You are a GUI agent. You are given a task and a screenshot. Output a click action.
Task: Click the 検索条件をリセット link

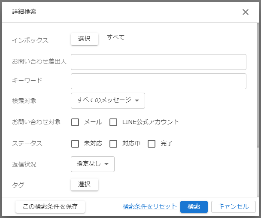(x=150, y=206)
